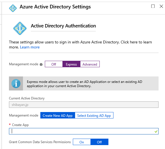Click the Active Directory Authentication heading
The height and width of the screenshot is (149, 165).
63,26
